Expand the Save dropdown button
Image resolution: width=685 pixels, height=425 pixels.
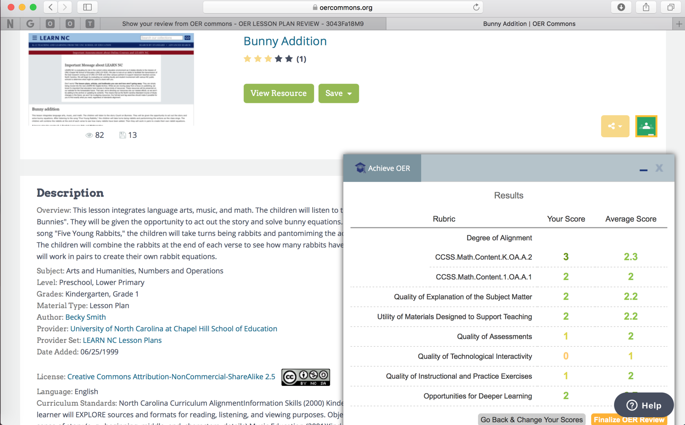[338, 93]
